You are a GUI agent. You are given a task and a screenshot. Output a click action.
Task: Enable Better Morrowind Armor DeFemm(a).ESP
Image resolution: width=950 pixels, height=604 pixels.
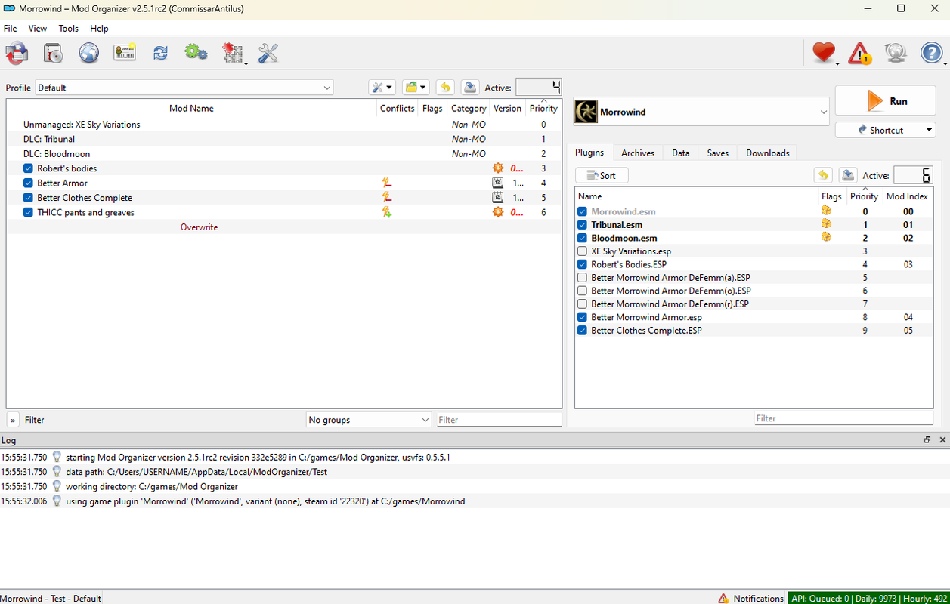(582, 278)
